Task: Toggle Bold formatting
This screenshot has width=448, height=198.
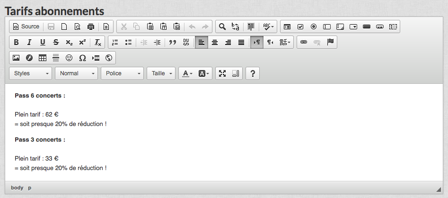Action: tap(16, 42)
